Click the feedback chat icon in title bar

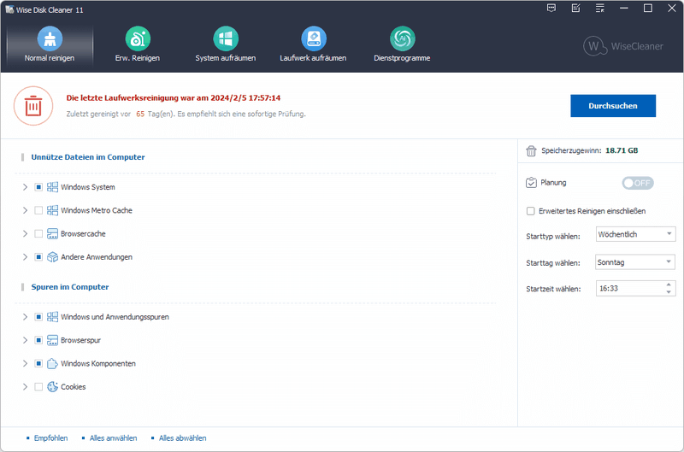point(551,9)
